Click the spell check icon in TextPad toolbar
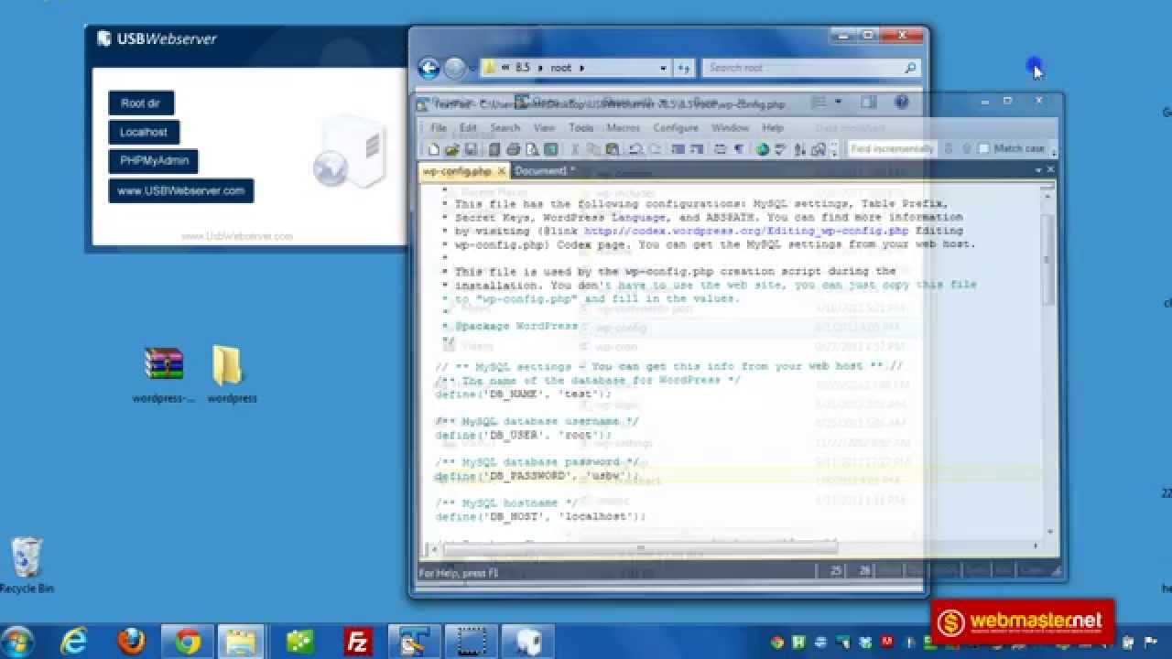The width and height of the screenshot is (1172, 659). pyautogui.click(x=780, y=149)
